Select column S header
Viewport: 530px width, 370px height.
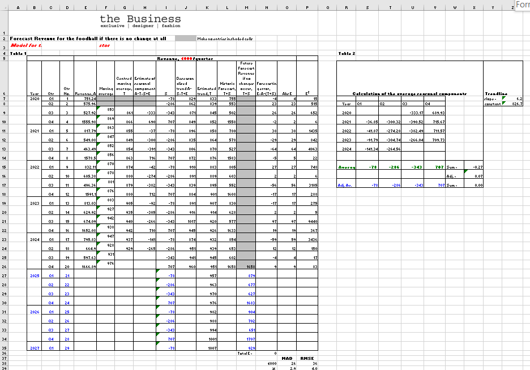point(367,7)
